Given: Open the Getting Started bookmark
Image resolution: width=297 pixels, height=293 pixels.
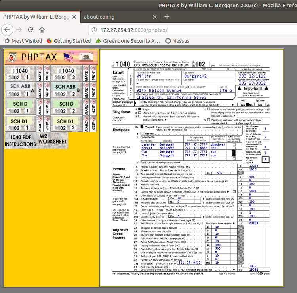Looking at the screenshot, I should pos(69,41).
